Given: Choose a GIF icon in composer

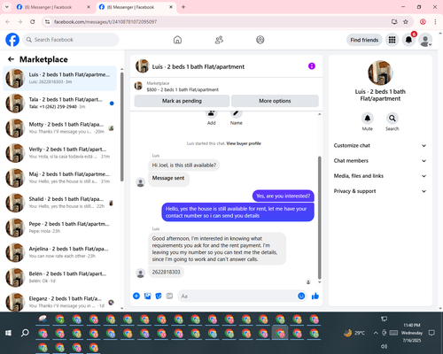Looking at the screenshot, I should click(x=169, y=296).
